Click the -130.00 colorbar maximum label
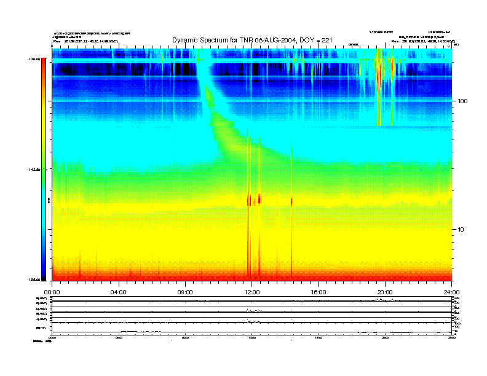The height and width of the screenshot is (376, 487). pos(34,58)
